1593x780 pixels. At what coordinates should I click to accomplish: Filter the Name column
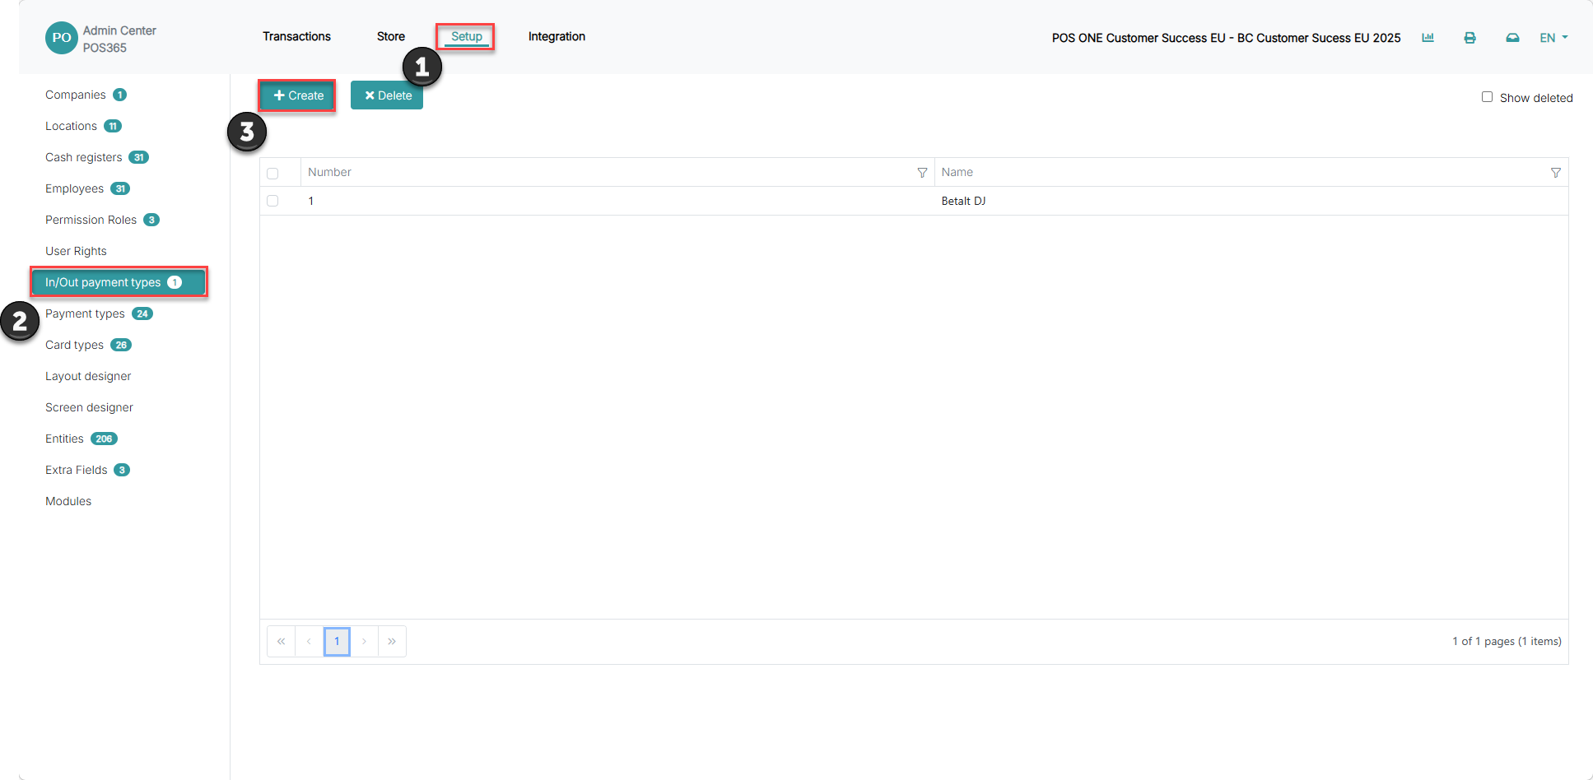[x=1555, y=173]
